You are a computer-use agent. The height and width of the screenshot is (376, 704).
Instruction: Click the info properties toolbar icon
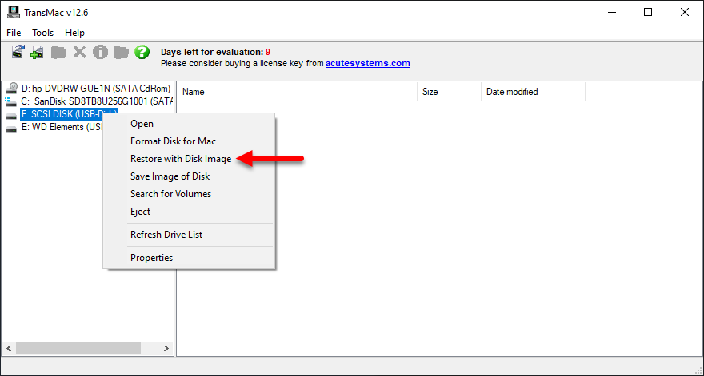tap(100, 53)
